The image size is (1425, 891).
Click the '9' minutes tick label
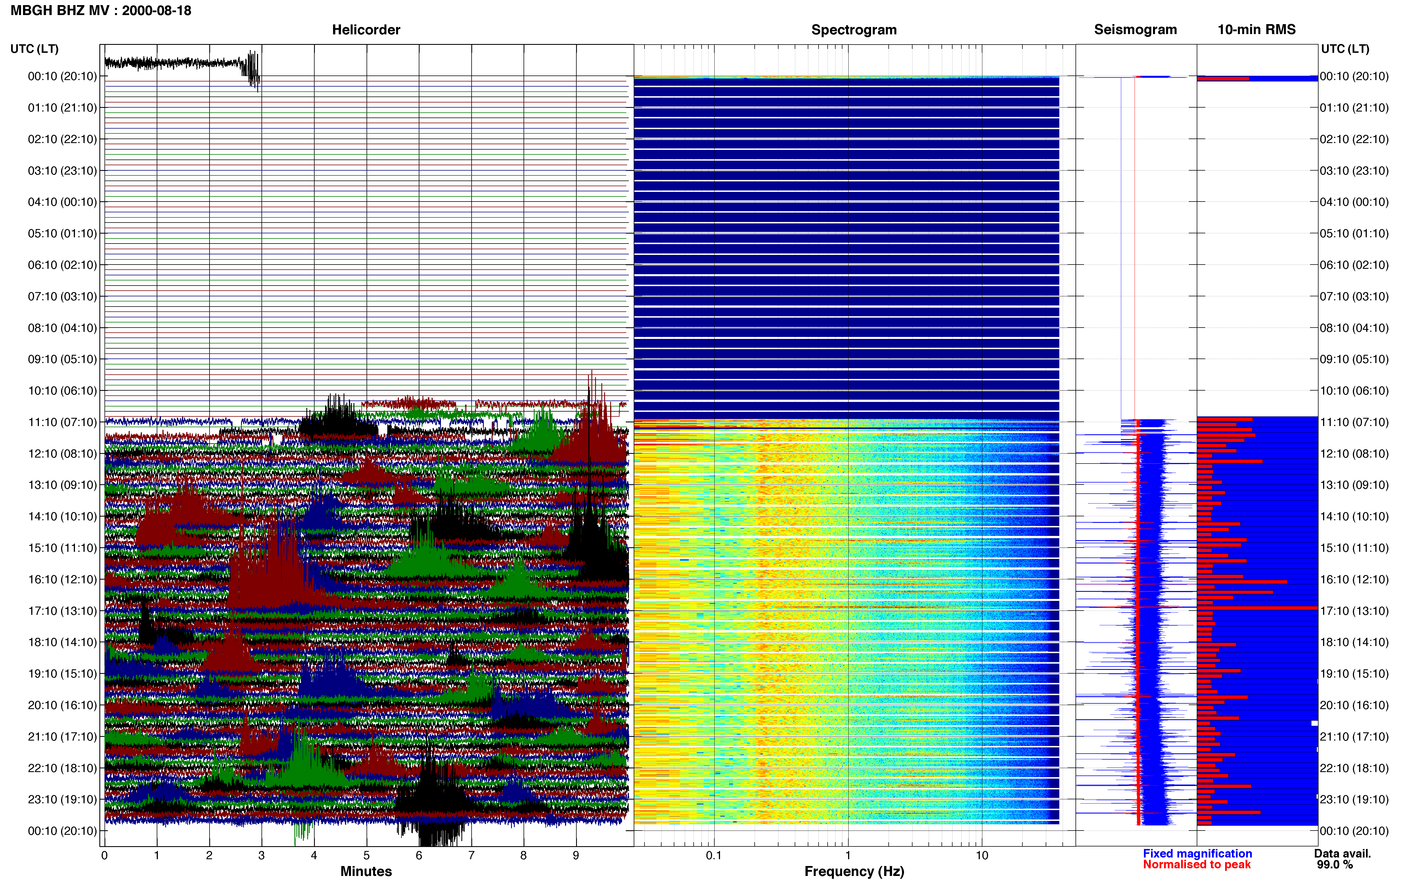[576, 856]
